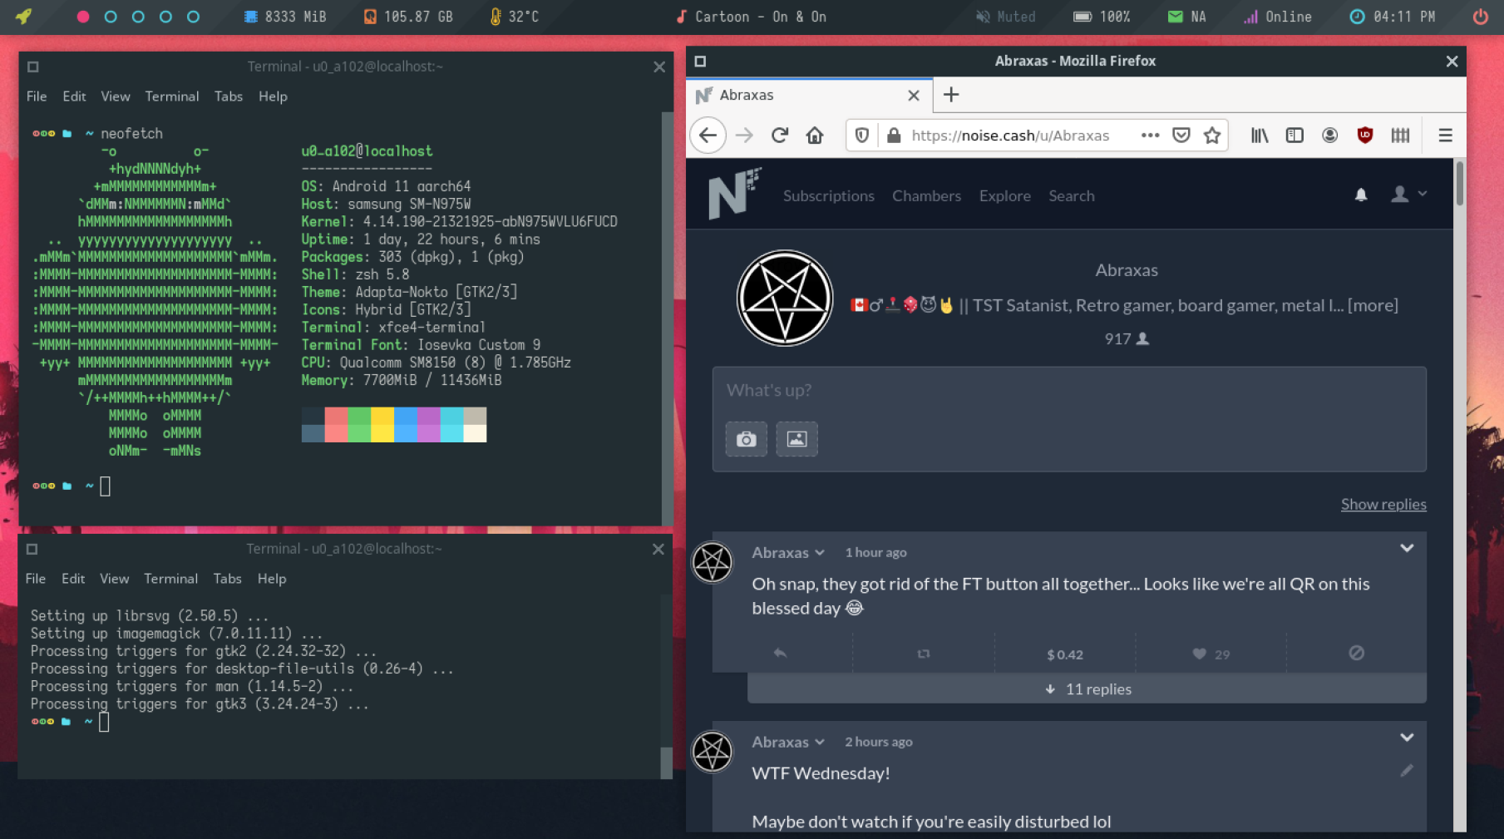Open Chambers on noise.cash
Viewport: 1504px width, 839px height.
926,196
